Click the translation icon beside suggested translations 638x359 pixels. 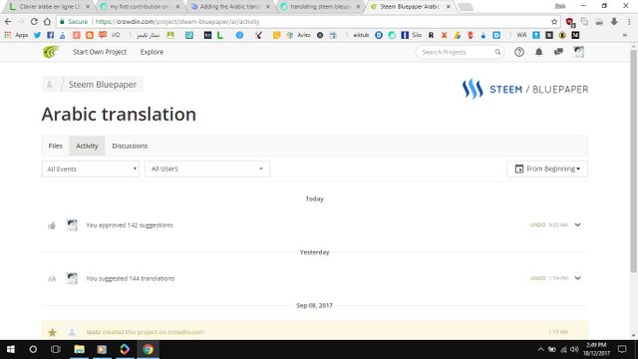coord(52,279)
